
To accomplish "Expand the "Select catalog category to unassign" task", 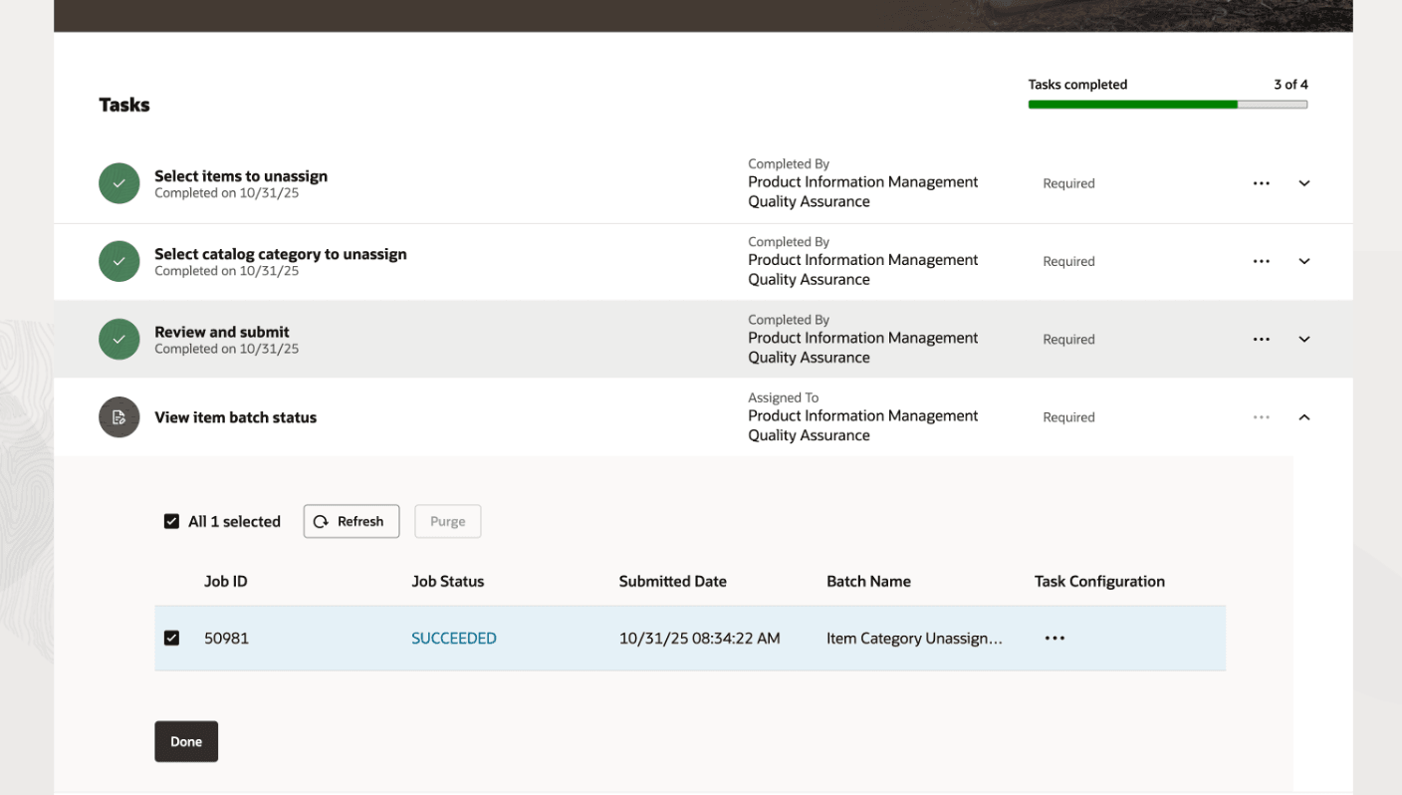I will (1303, 261).
